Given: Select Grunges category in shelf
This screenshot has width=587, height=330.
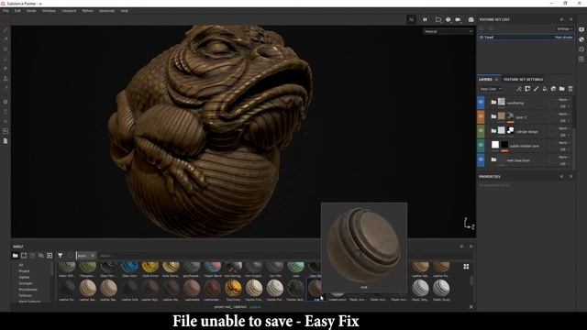Looking at the screenshot, I should [26, 283].
